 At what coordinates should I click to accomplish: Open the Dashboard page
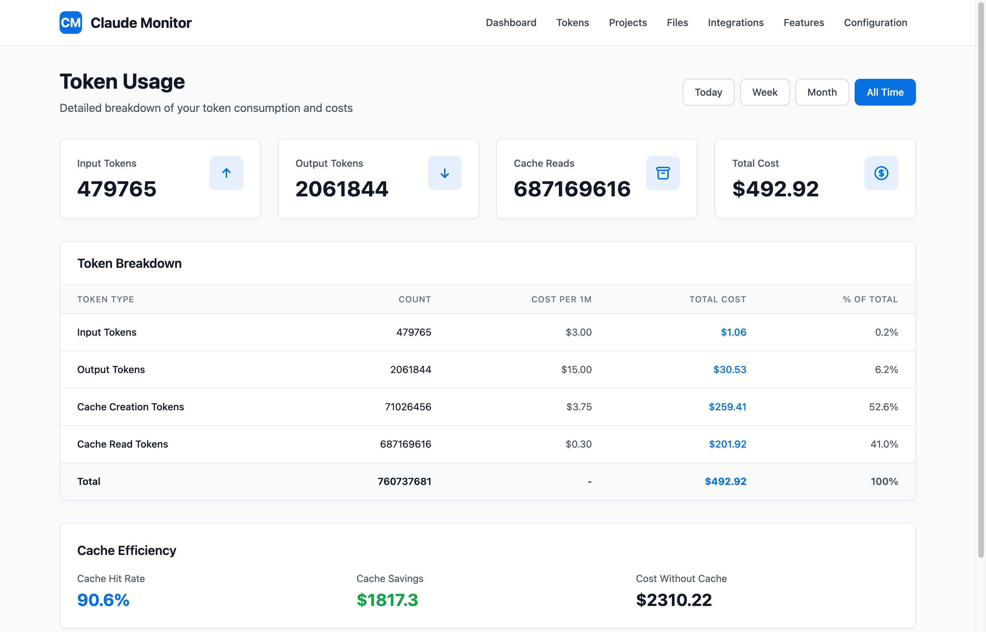(511, 23)
